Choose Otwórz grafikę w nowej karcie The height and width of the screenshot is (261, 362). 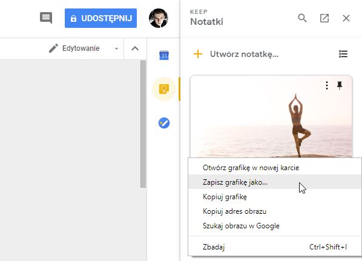(x=275, y=168)
